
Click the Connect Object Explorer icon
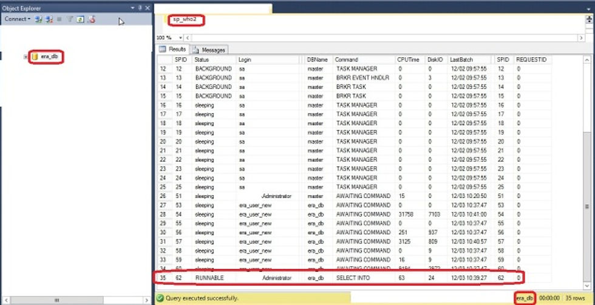tap(38, 19)
